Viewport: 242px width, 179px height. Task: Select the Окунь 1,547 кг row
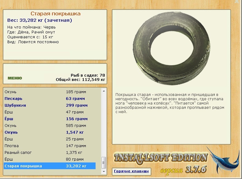point(50,132)
